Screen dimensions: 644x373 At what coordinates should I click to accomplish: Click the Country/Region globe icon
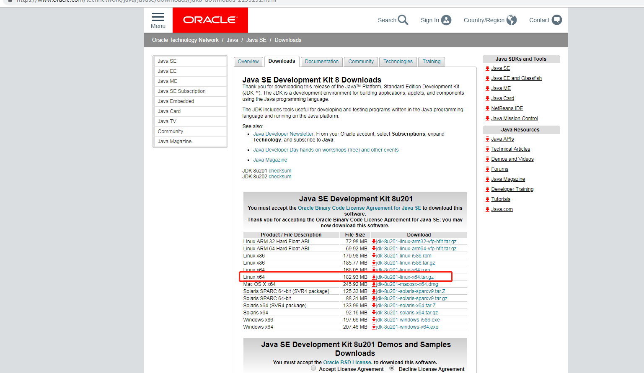[512, 20]
